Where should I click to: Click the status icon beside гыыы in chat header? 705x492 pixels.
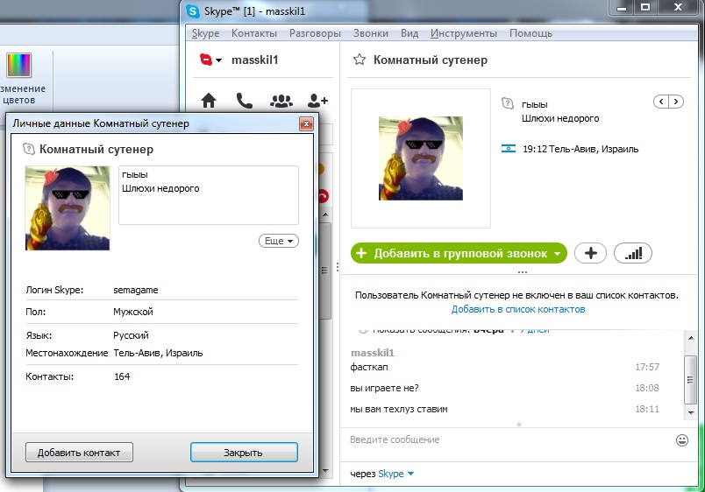tap(508, 103)
